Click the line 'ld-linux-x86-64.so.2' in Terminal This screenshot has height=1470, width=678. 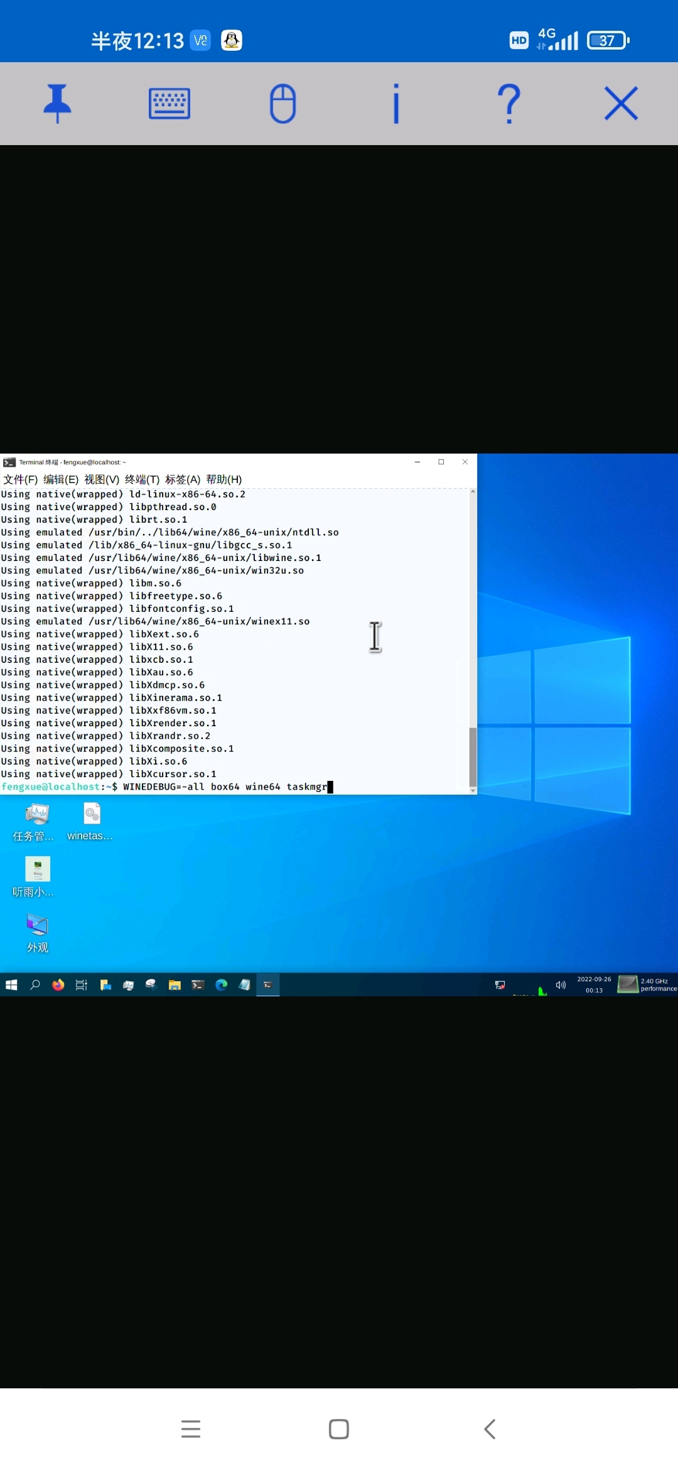(123, 494)
